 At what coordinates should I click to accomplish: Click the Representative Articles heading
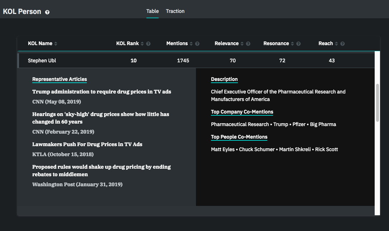(x=60, y=79)
